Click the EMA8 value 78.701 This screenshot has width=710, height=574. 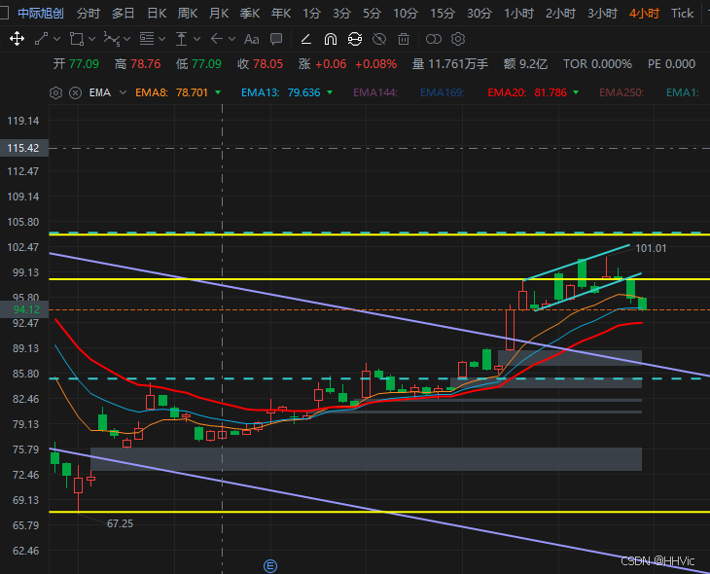pyautogui.click(x=192, y=92)
